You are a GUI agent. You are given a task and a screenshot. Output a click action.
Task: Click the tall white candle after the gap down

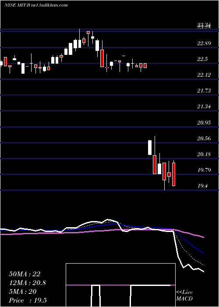coord(150,147)
